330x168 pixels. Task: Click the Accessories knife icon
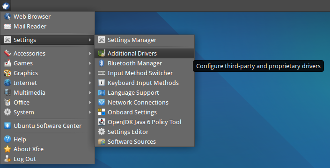pos(7,53)
